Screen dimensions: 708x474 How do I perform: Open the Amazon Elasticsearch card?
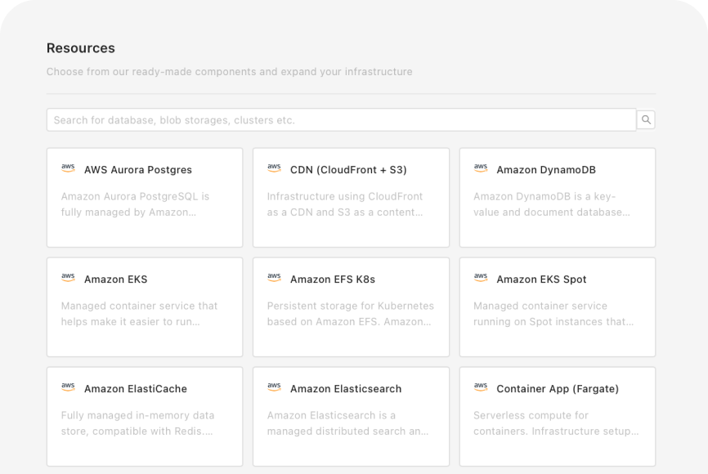pyautogui.click(x=351, y=416)
